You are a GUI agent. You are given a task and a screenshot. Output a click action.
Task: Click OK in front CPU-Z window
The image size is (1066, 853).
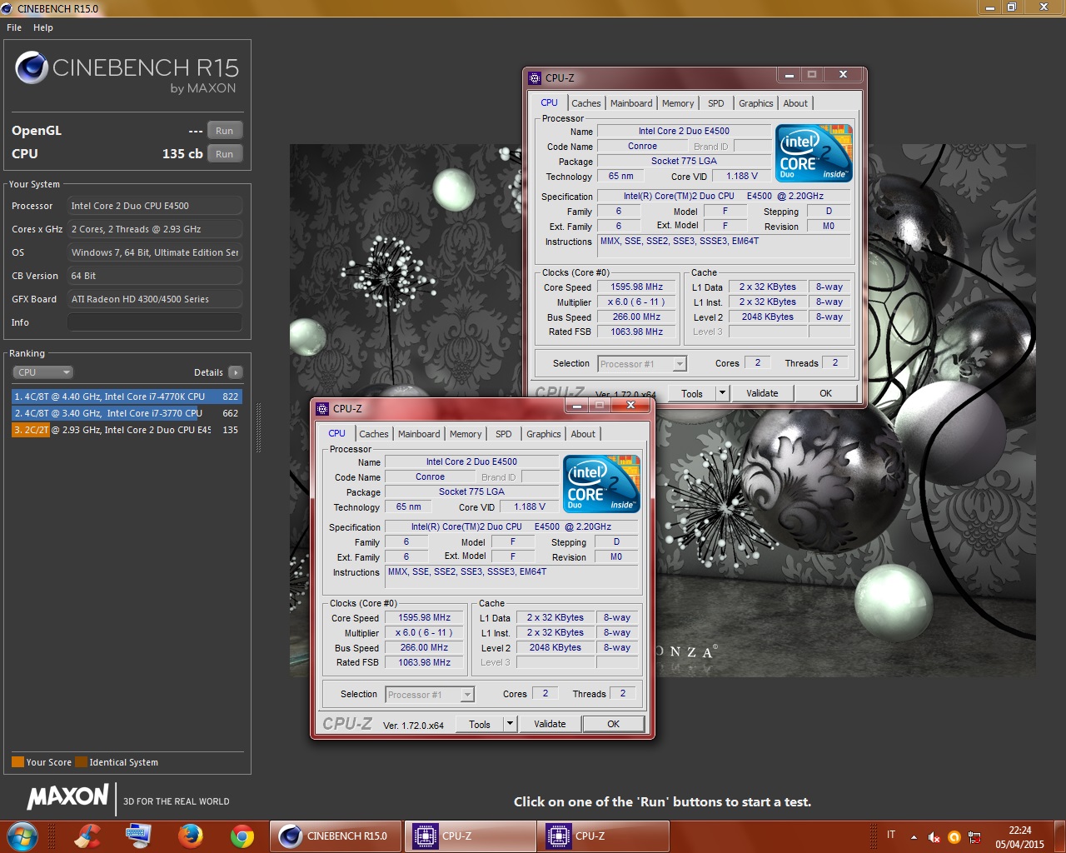coord(613,725)
